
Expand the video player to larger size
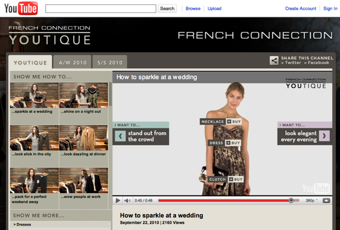coord(326,200)
